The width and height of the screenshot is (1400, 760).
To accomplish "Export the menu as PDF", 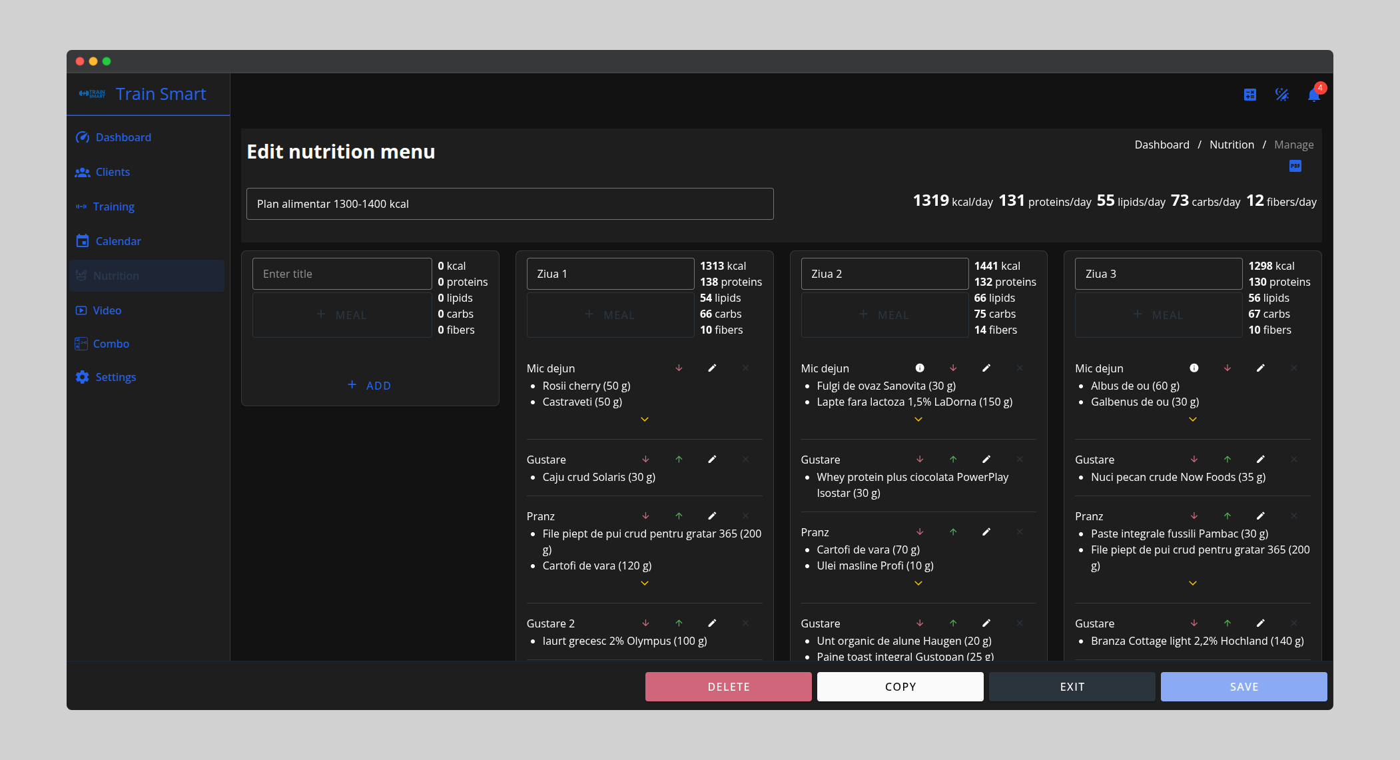I will pyautogui.click(x=1295, y=166).
